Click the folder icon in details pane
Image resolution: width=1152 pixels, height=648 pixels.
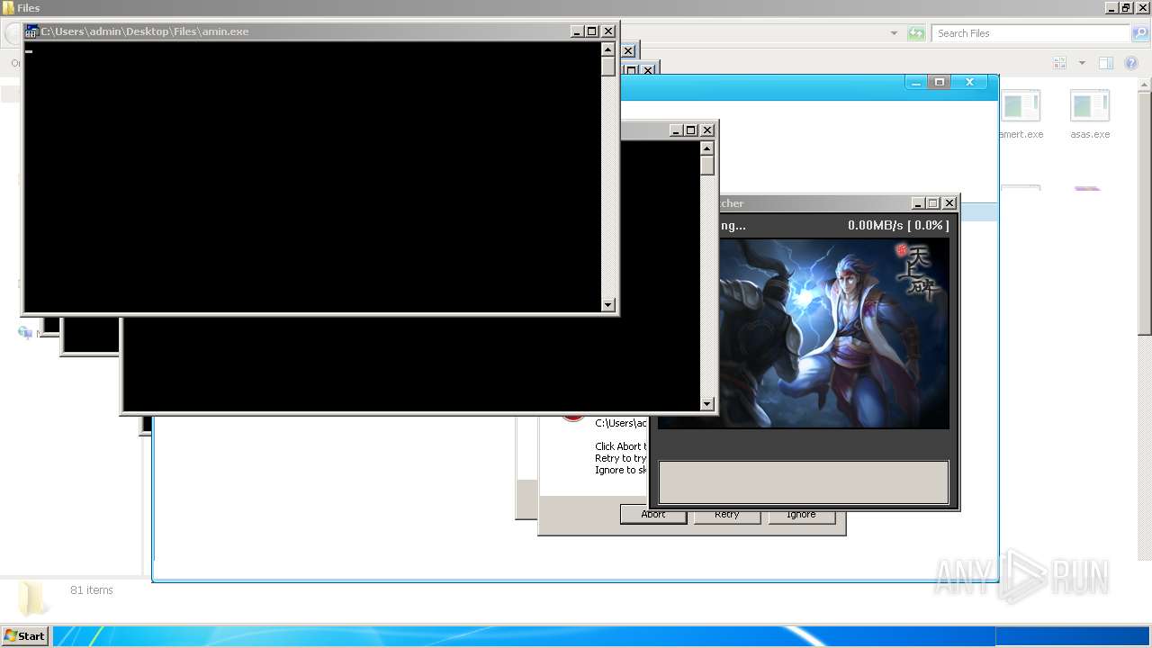coord(32,598)
